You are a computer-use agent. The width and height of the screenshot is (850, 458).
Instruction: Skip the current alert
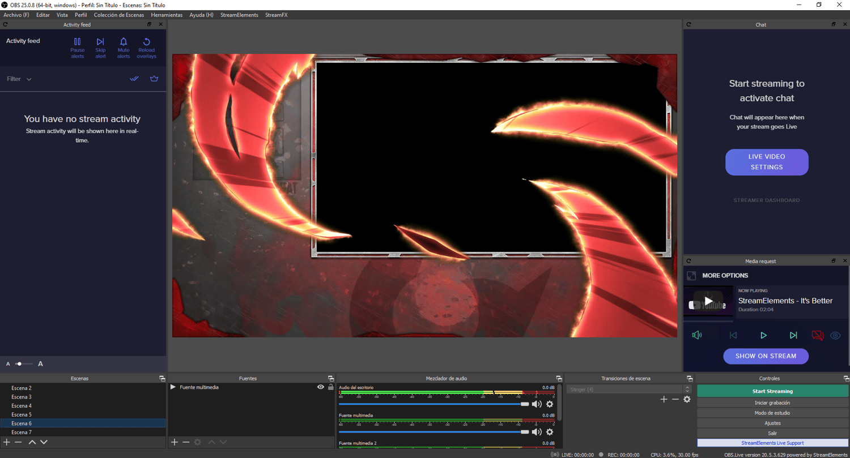pos(100,48)
